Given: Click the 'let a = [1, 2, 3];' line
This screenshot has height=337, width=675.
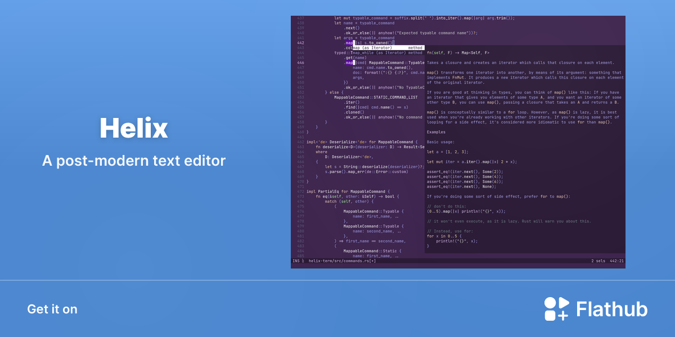Looking at the screenshot, I should pyautogui.click(x=447, y=152).
